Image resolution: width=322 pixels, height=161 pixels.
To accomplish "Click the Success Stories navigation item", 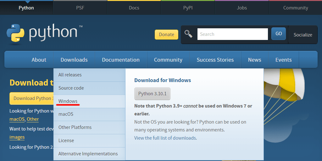I will (215, 60).
